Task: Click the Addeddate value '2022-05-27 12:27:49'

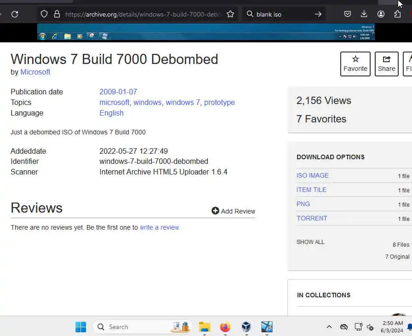Action: pos(133,151)
